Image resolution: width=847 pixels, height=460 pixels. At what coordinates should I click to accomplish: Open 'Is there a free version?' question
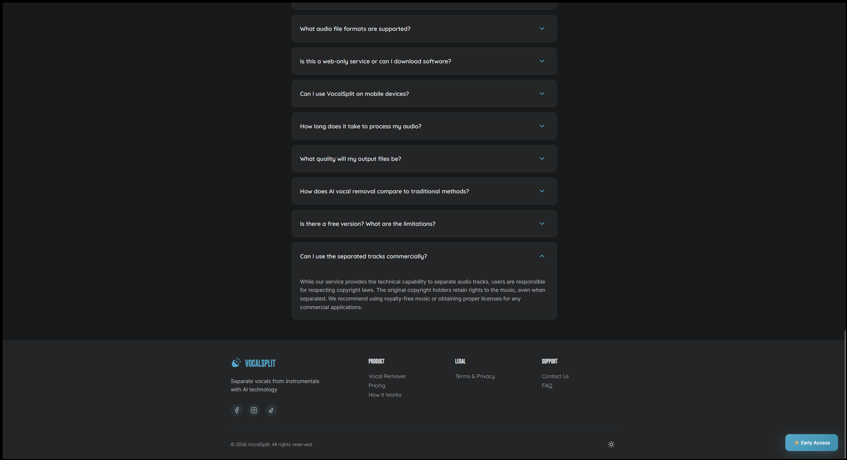(424, 224)
